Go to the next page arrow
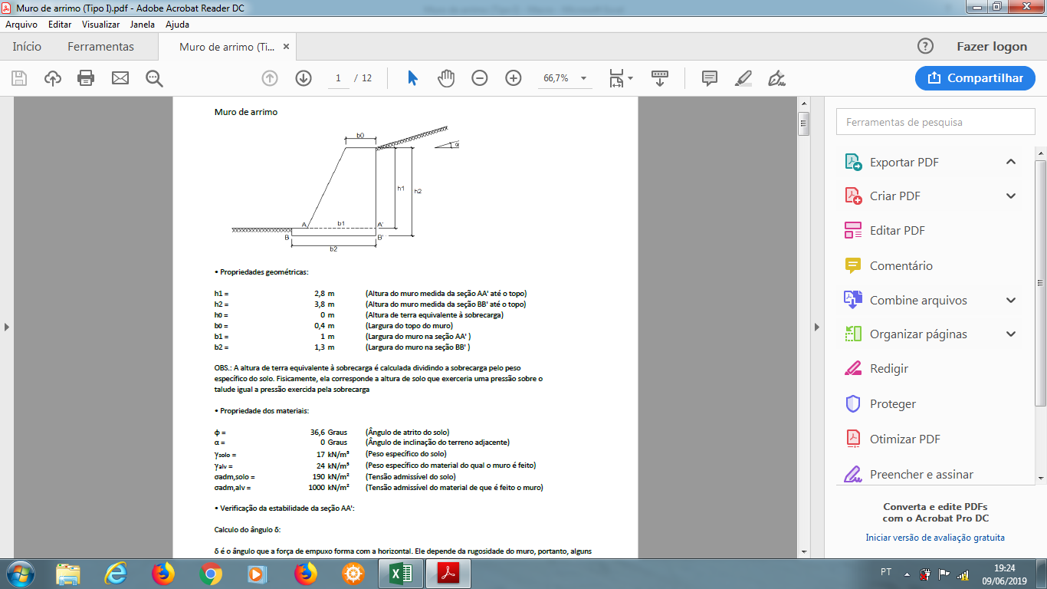Screen dimensions: 1047x589 click(x=304, y=78)
